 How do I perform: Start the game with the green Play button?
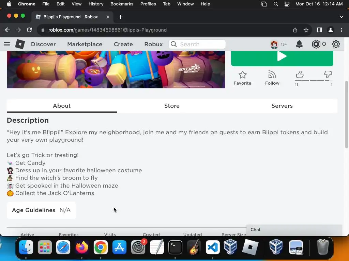(x=282, y=58)
